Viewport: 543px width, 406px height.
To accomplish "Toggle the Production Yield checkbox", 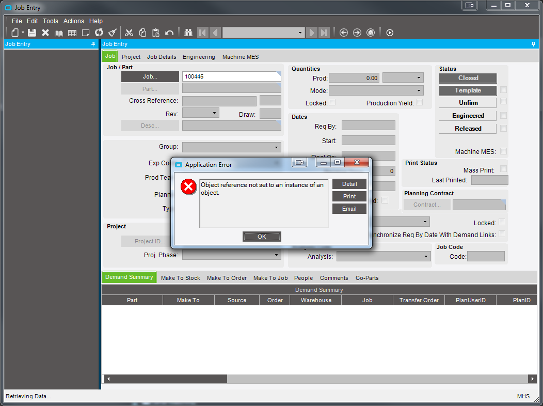I will [x=419, y=102].
